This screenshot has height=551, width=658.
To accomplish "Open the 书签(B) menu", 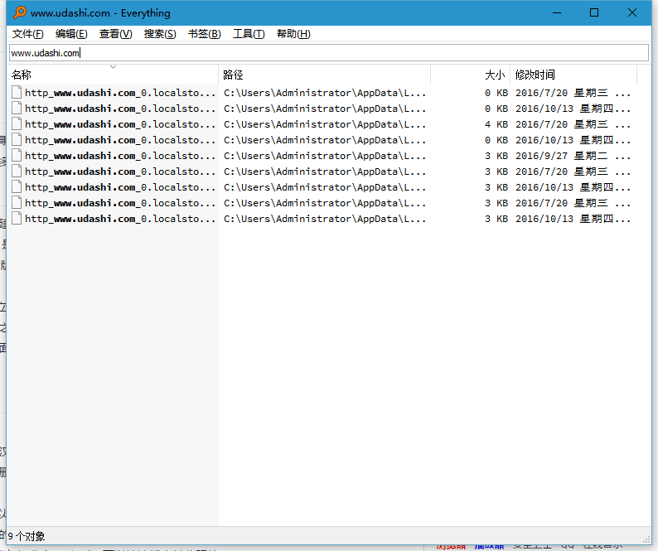I will tap(204, 34).
